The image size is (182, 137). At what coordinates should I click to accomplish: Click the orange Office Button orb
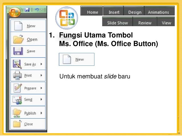(15, 12)
